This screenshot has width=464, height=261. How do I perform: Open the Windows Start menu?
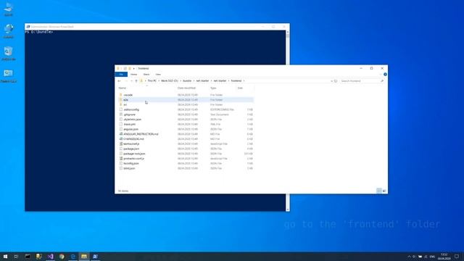click(x=5, y=256)
